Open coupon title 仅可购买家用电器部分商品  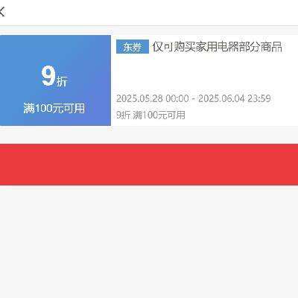pyautogui.click(x=218, y=47)
